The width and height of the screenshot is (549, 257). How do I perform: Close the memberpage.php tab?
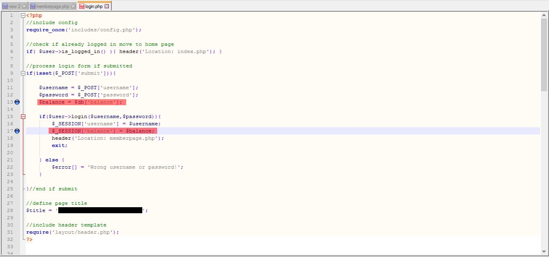click(73, 6)
